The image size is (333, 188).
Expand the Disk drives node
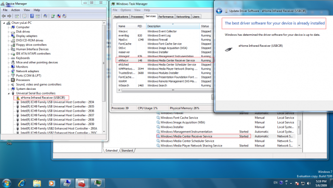9,32
